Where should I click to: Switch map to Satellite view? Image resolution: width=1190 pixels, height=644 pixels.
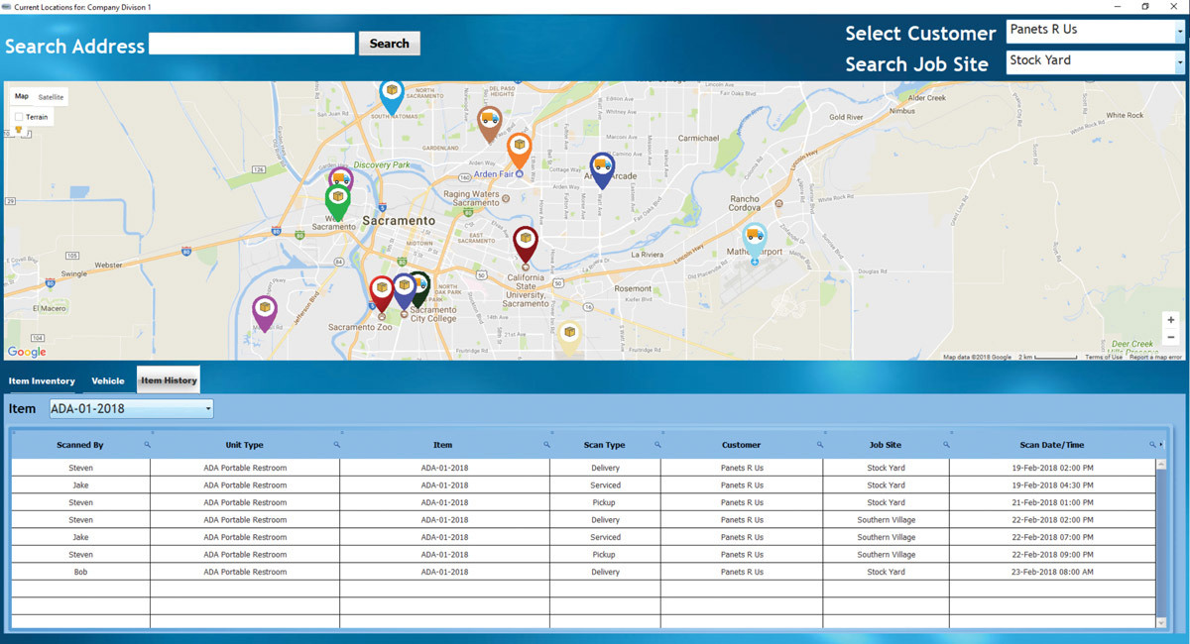tap(51, 97)
